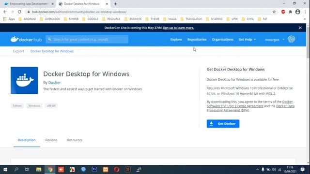The image size is (310, 174).
Task: Click the Explore breadcrumb link
Action: [x=18, y=51]
